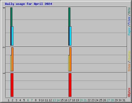The height and width of the screenshot is (103, 132).
Task: Click day '16' on the x-axis
Action: (x=66, y=100)
